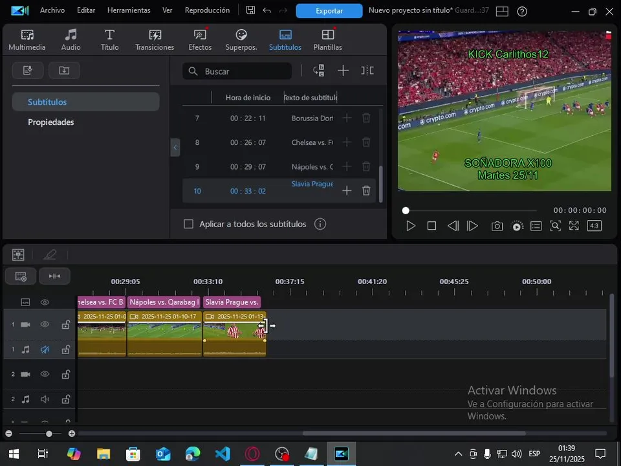Toggle visibility of the subtitle track

[45, 302]
